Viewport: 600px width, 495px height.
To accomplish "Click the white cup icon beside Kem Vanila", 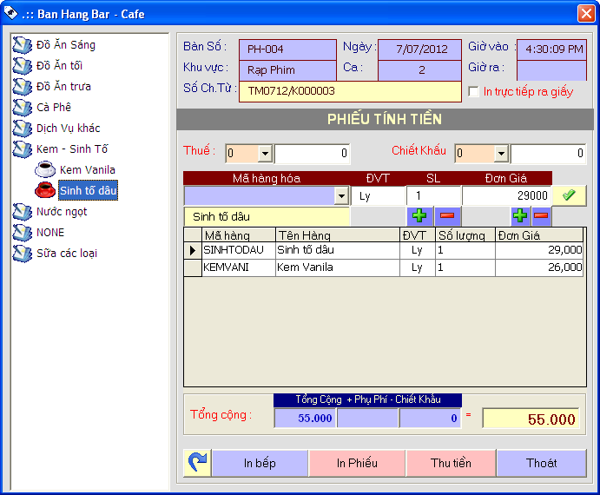I will (45, 169).
